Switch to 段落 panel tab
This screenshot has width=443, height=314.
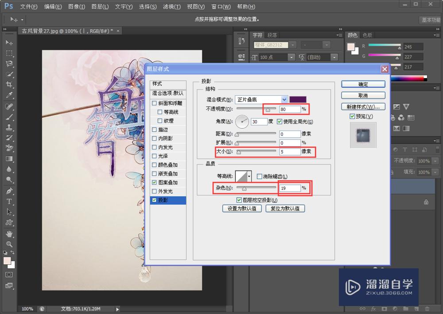point(272,35)
